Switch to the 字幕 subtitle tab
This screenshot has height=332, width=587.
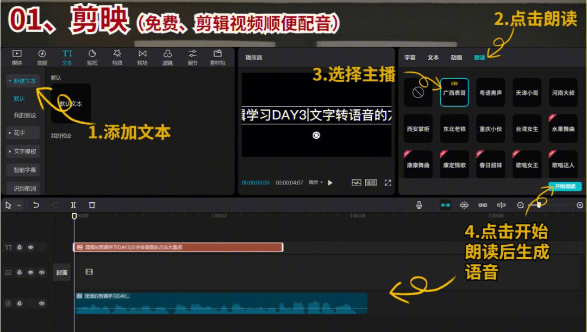tap(410, 58)
